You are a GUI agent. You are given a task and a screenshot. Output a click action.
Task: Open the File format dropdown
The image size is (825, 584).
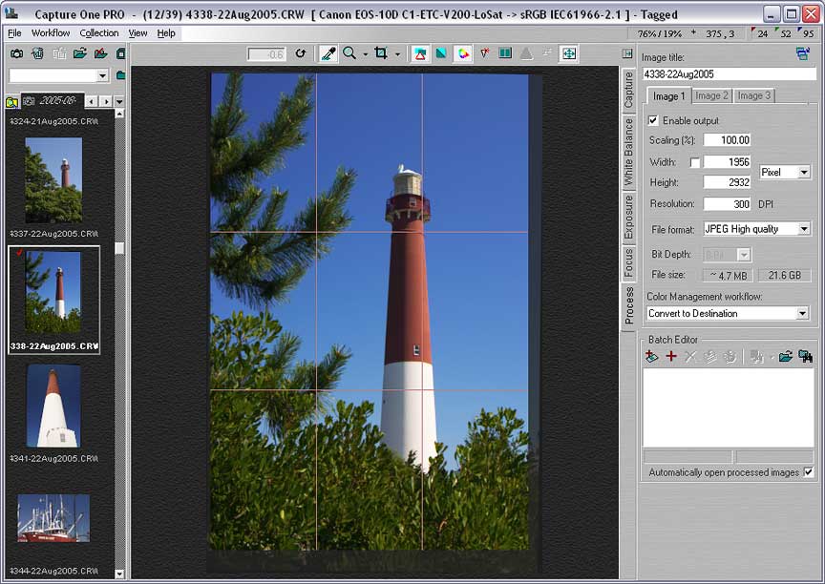[x=803, y=229]
